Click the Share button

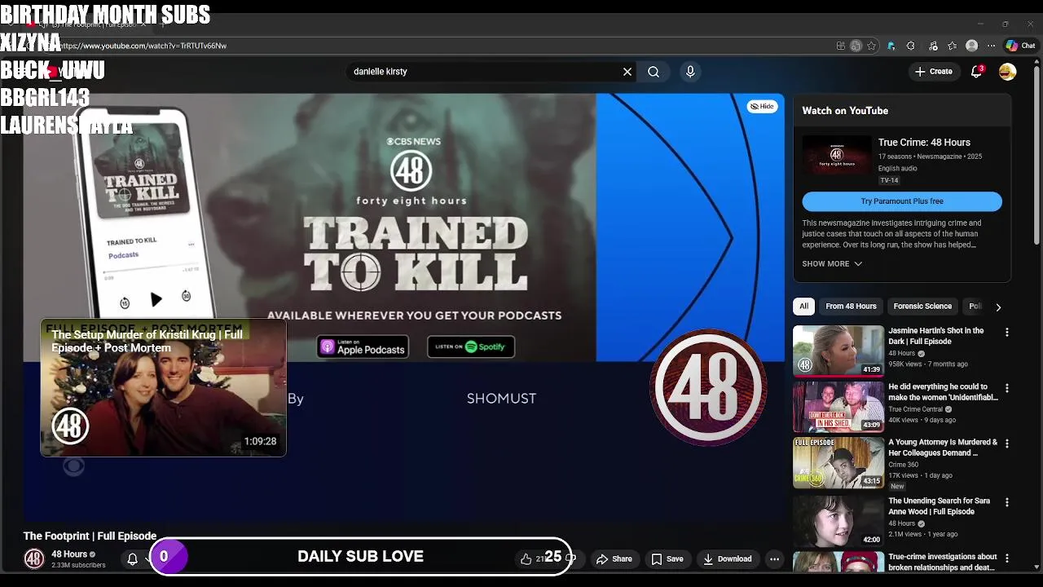(614, 559)
